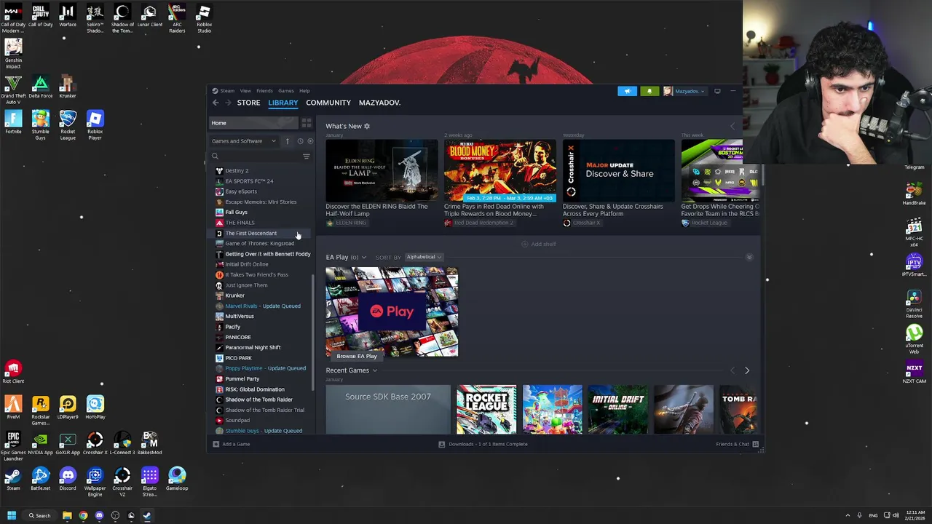
Task: Click the taskbar Search box
Action: 39,515
